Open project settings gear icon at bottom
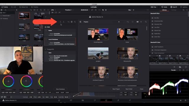The image size is (189, 106). point(185,100)
